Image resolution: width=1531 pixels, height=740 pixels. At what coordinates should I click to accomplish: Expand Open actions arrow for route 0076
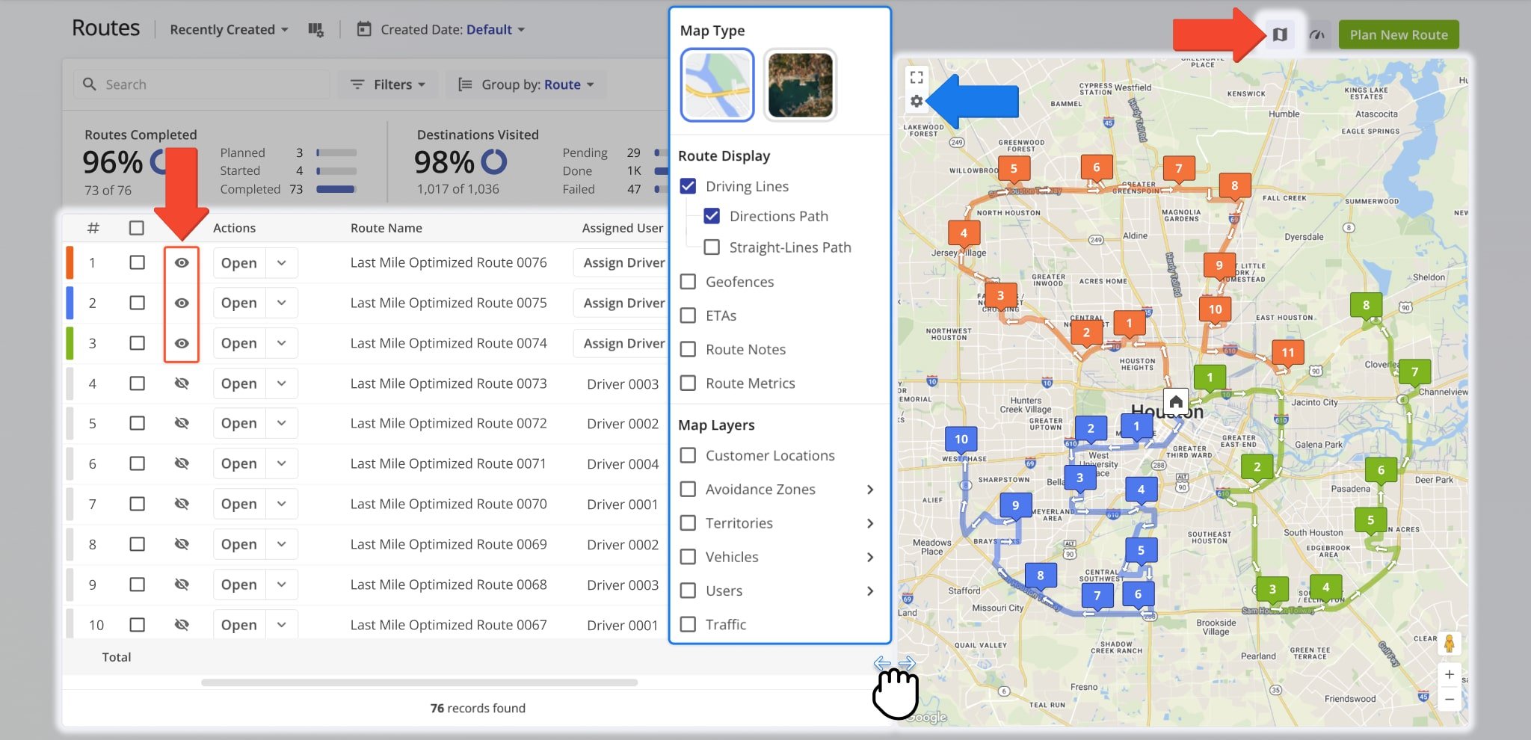282,263
